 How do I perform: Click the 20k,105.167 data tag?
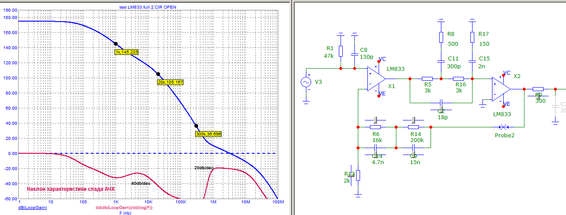[x=170, y=82]
